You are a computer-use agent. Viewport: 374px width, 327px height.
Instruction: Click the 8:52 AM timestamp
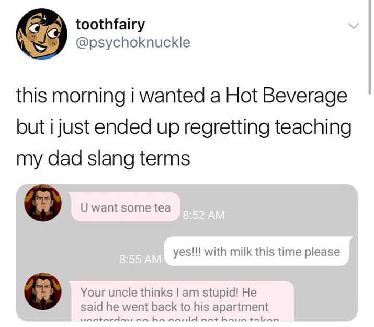(x=203, y=215)
